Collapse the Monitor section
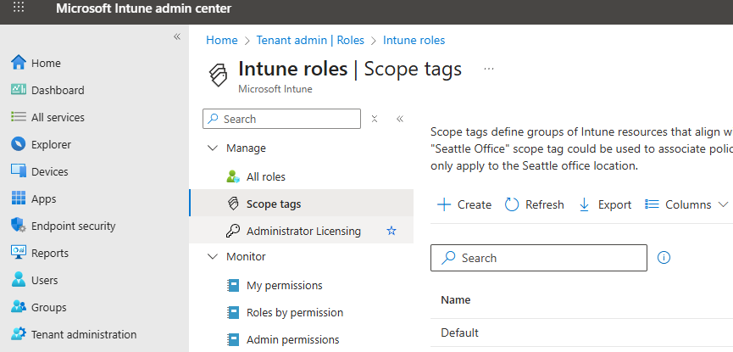The width and height of the screenshot is (733, 352). pos(212,257)
